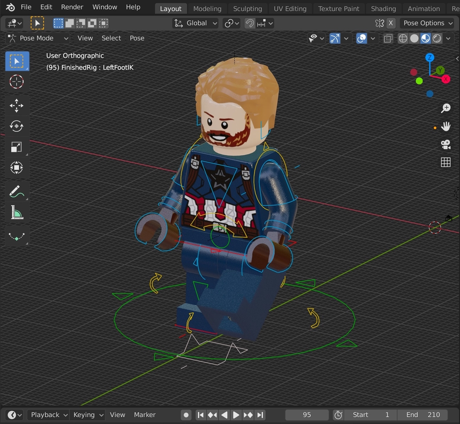Image resolution: width=460 pixels, height=424 pixels.
Task: Click the current frame field showing 95
Action: [x=307, y=415]
